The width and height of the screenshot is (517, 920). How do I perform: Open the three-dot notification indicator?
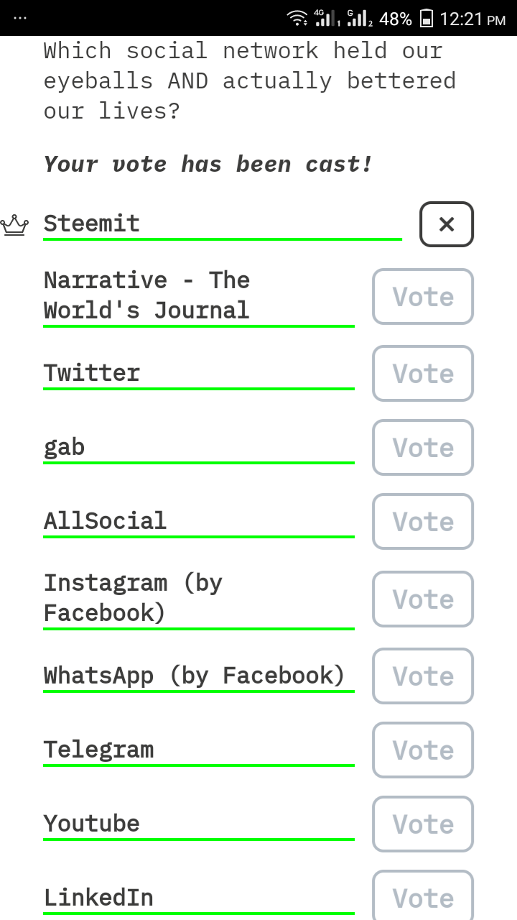(20, 19)
